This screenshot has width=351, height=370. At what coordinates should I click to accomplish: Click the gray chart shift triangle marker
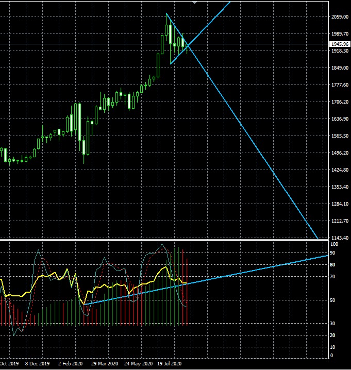click(194, 3)
